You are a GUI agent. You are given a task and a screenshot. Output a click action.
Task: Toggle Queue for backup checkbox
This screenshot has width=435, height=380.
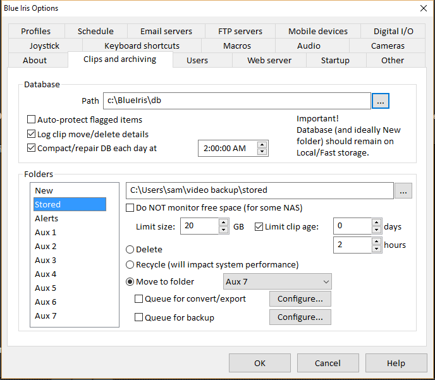click(138, 317)
